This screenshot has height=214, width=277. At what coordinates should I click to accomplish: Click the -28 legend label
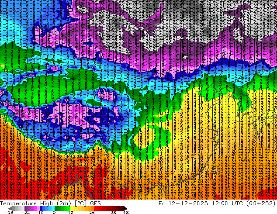(x=9, y=212)
